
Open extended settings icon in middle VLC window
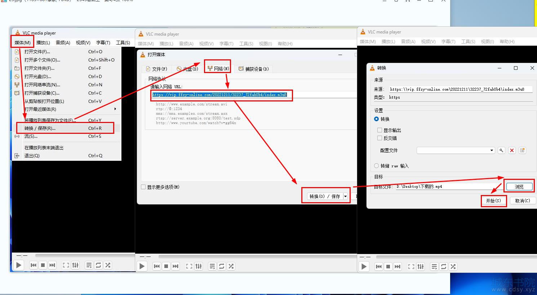[x=199, y=266]
